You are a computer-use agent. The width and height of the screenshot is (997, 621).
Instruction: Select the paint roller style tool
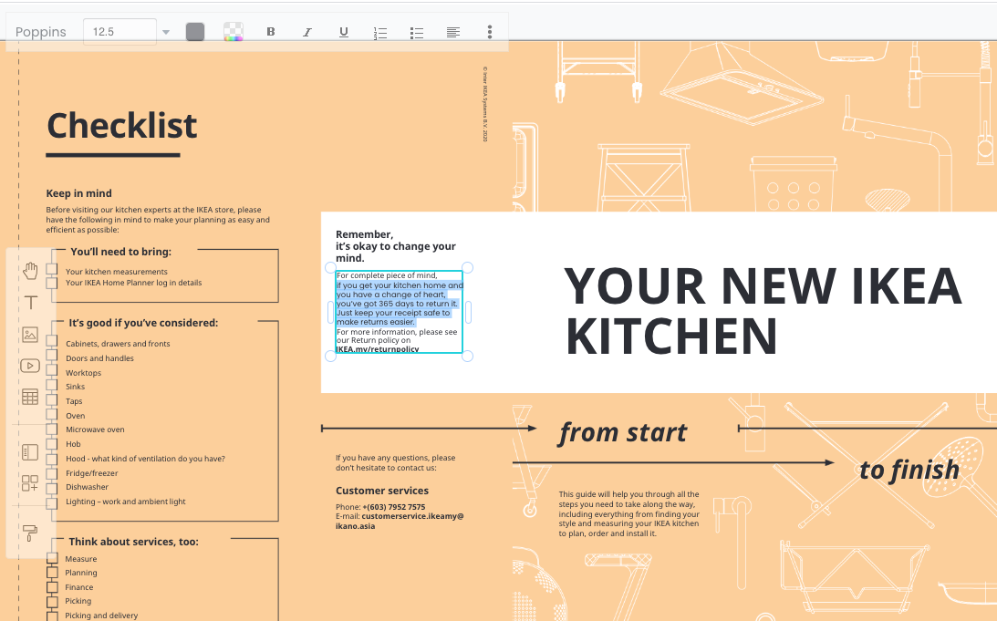click(x=30, y=533)
